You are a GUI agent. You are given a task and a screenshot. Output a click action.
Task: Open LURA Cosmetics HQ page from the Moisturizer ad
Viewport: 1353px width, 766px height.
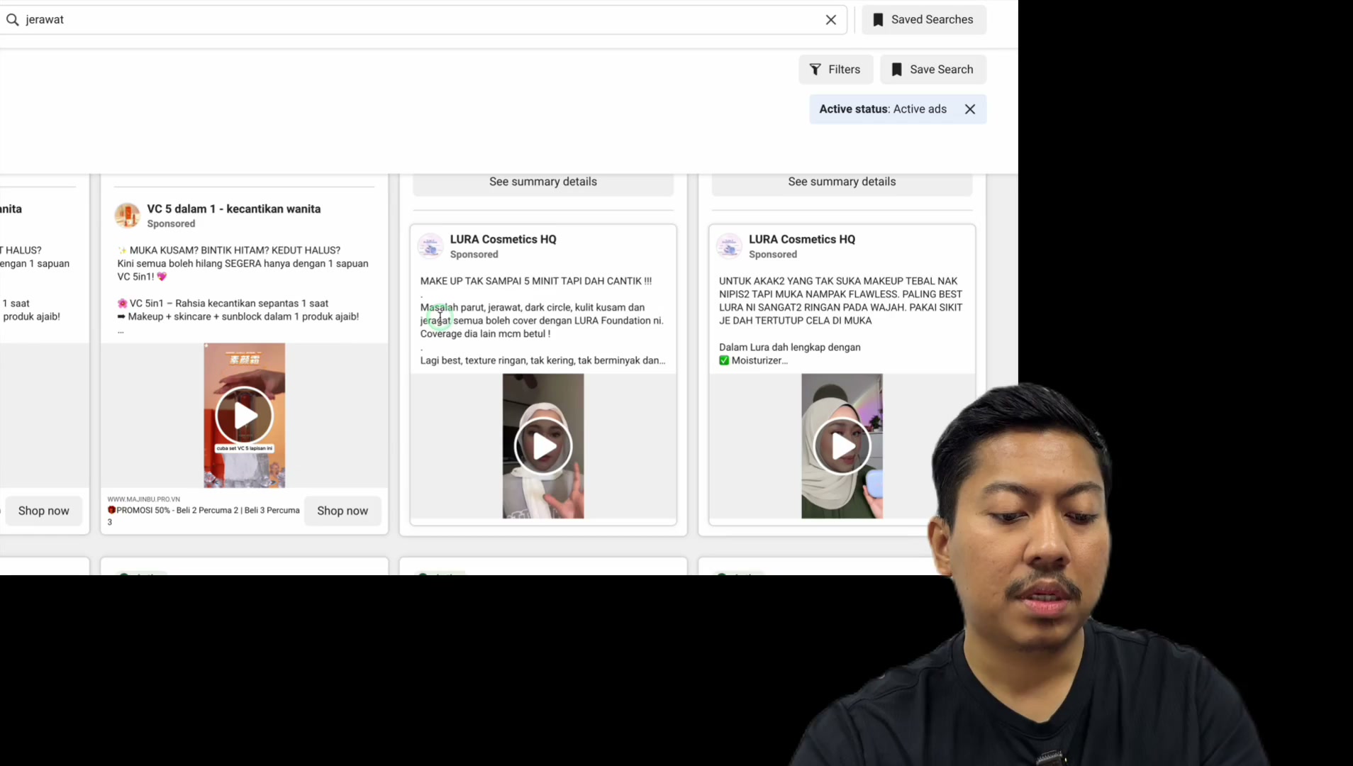click(802, 240)
